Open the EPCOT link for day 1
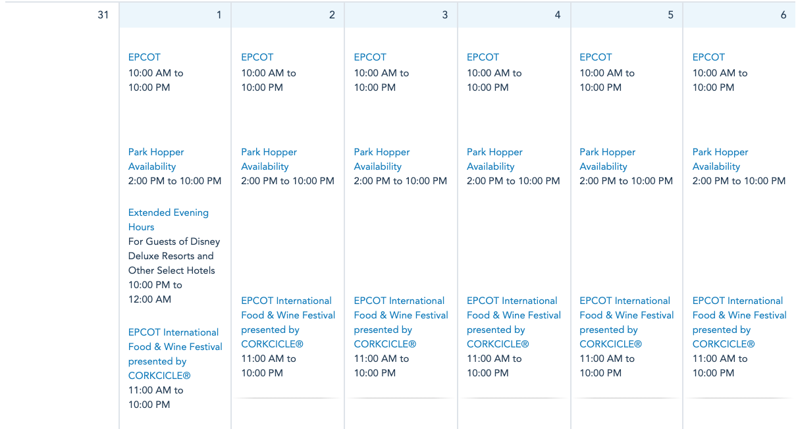 coord(144,57)
